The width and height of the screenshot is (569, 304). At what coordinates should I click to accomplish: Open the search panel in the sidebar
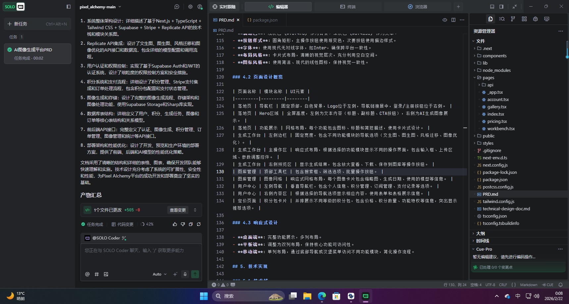pos(502,19)
